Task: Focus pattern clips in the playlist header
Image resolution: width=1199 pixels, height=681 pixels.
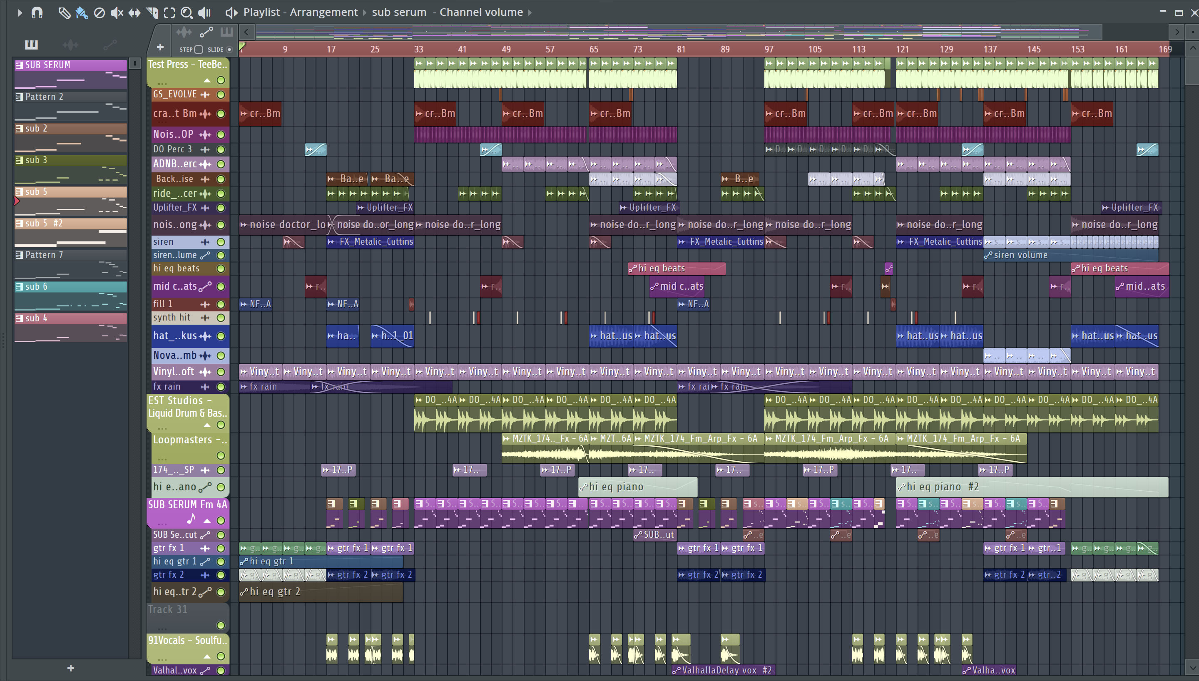Action: [227, 32]
